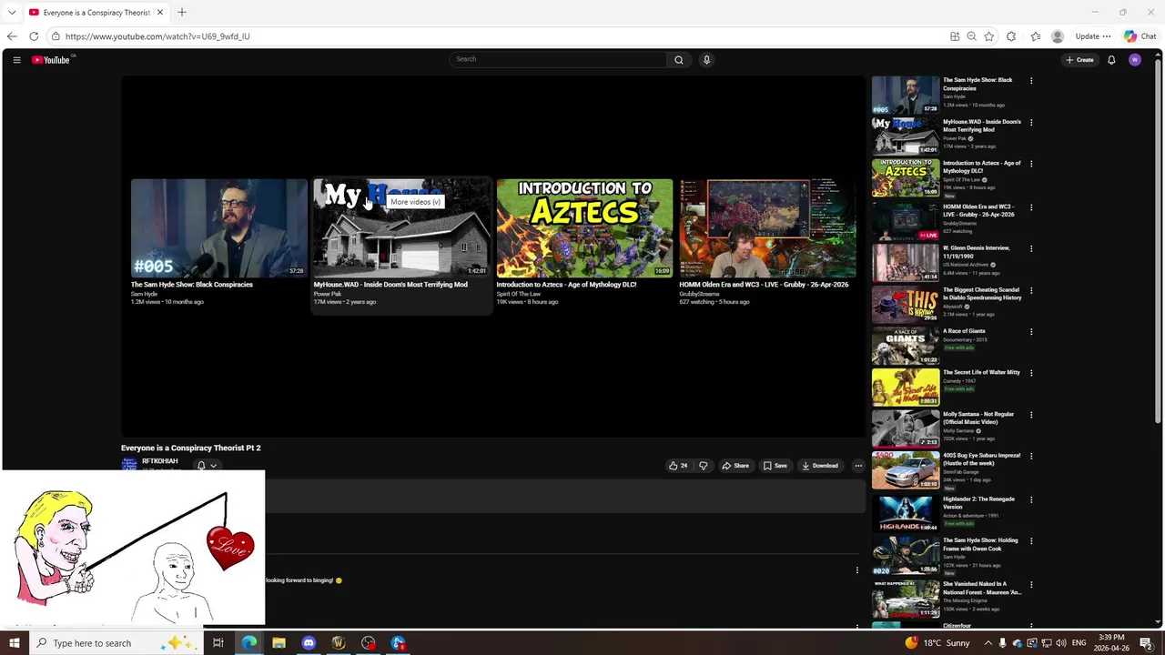Open File Explorer from the taskbar
The width and height of the screenshot is (1165, 655).
(279, 643)
